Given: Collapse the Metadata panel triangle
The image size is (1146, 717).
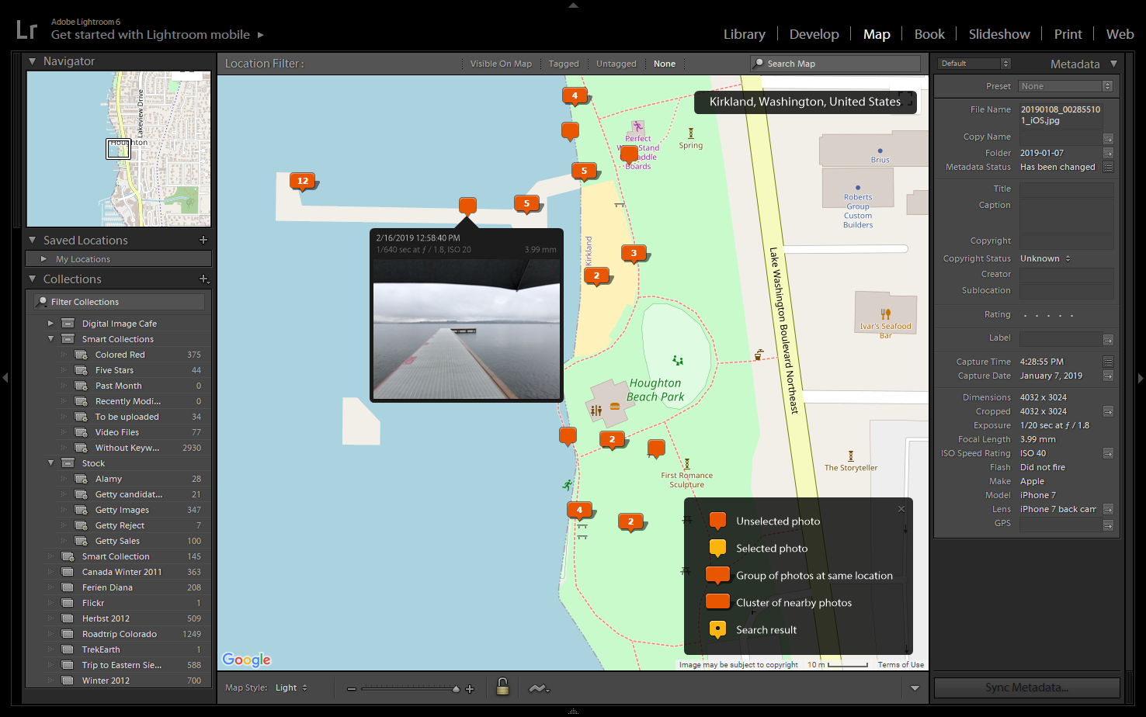Looking at the screenshot, I should pyautogui.click(x=1113, y=64).
